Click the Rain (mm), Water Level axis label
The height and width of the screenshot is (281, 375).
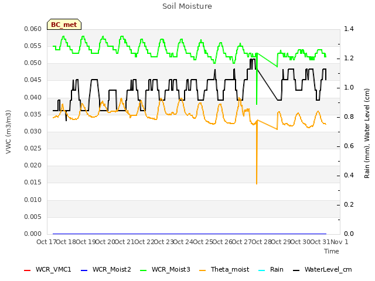[367, 133]
